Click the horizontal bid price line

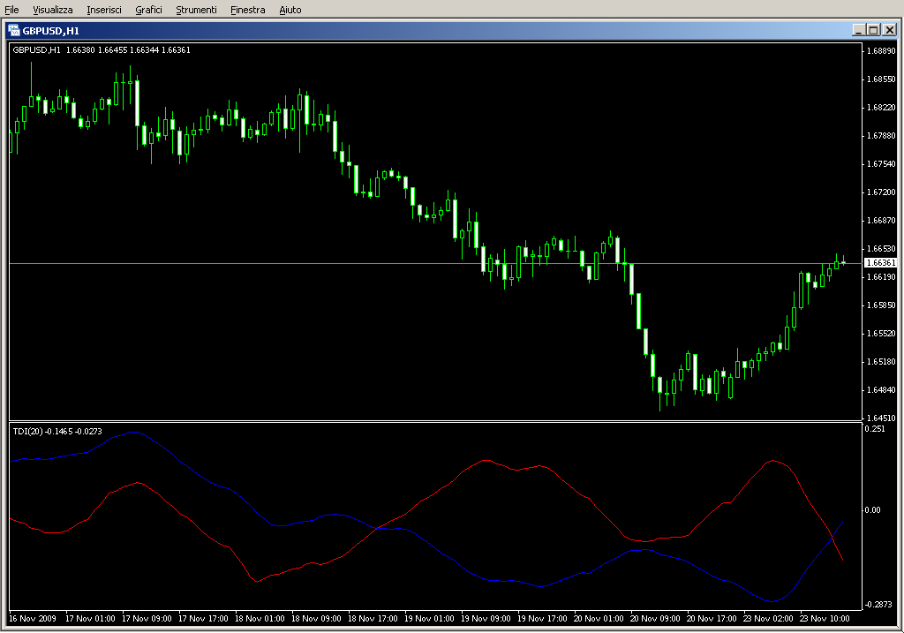pos(265,263)
